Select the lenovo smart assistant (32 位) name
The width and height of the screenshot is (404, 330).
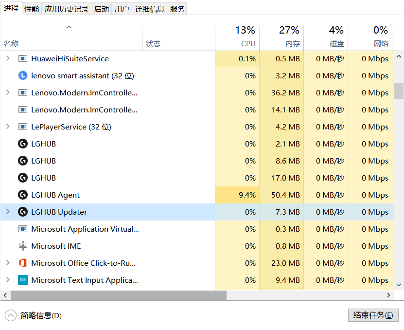[83, 76]
